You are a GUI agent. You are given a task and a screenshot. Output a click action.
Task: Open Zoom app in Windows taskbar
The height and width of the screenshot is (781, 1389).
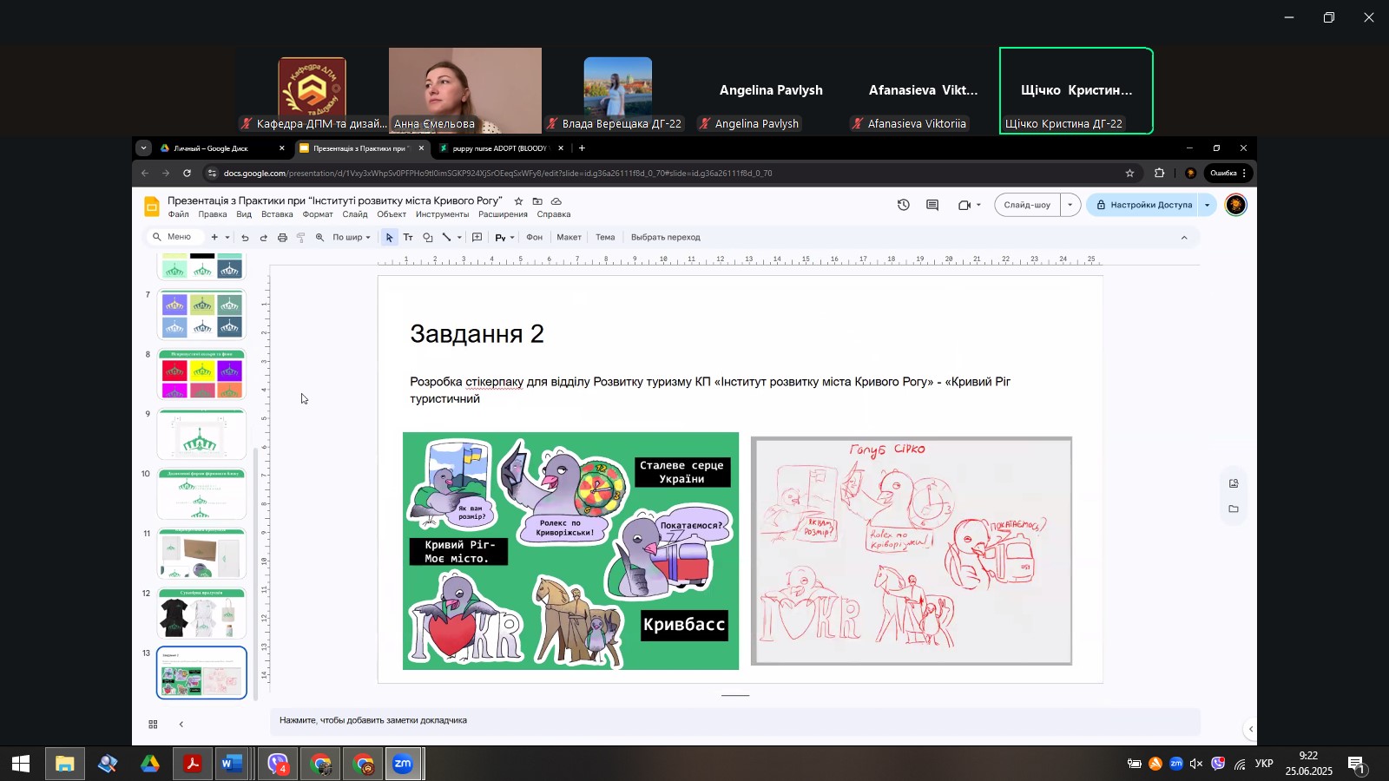pyautogui.click(x=403, y=765)
